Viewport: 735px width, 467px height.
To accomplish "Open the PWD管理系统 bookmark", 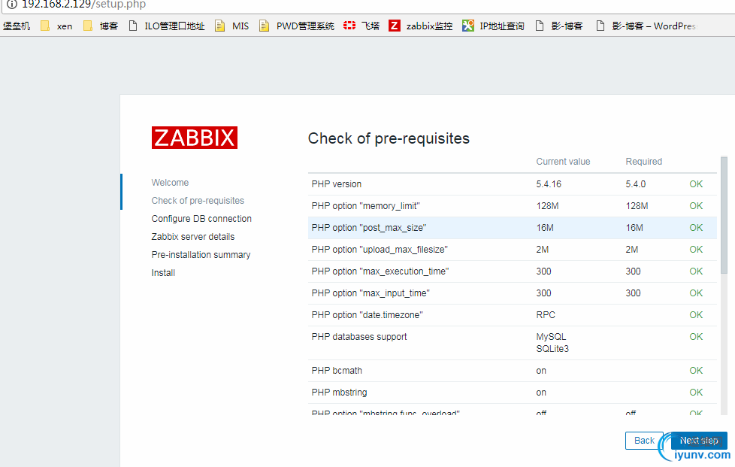I will [297, 26].
